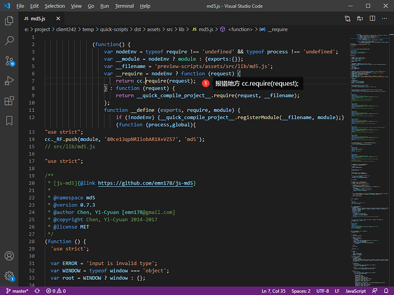Open the Extensions view
The height and width of the screenshot is (295, 394).
[9, 100]
